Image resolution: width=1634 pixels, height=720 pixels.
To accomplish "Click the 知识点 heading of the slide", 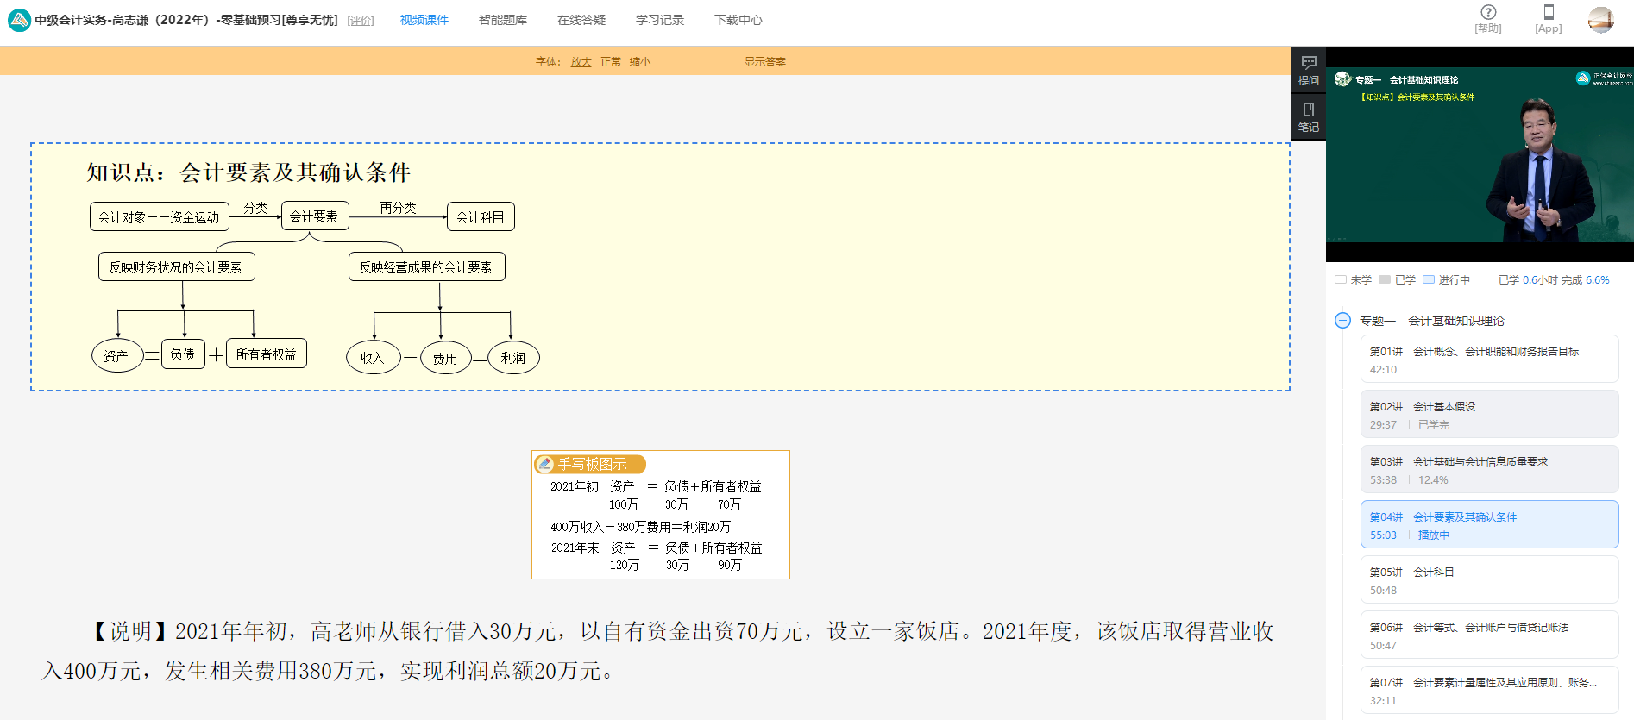I will (248, 172).
